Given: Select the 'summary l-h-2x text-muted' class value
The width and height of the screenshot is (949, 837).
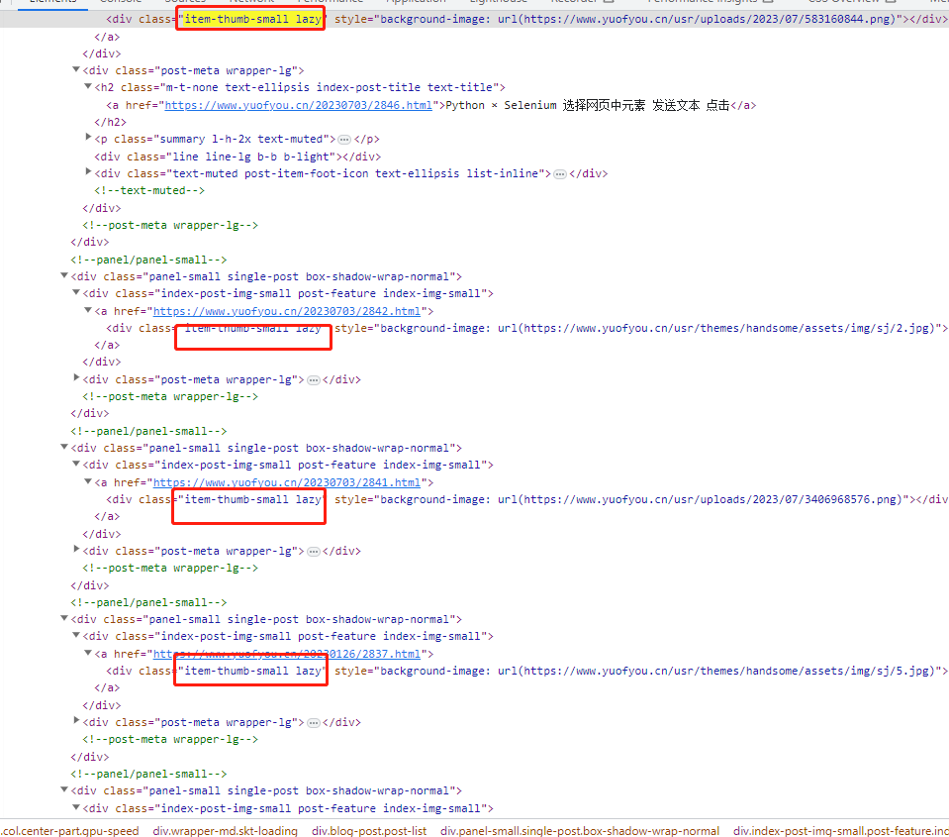Looking at the screenshot, I should 240,140.
